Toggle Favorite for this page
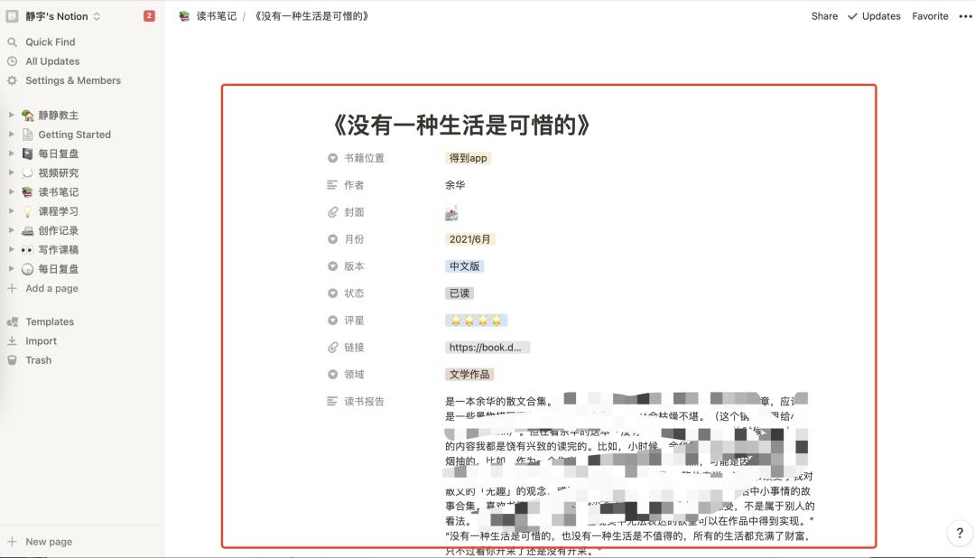Image resolution: width=975 pixels, height=558 pixels. [x=930, y=15]
